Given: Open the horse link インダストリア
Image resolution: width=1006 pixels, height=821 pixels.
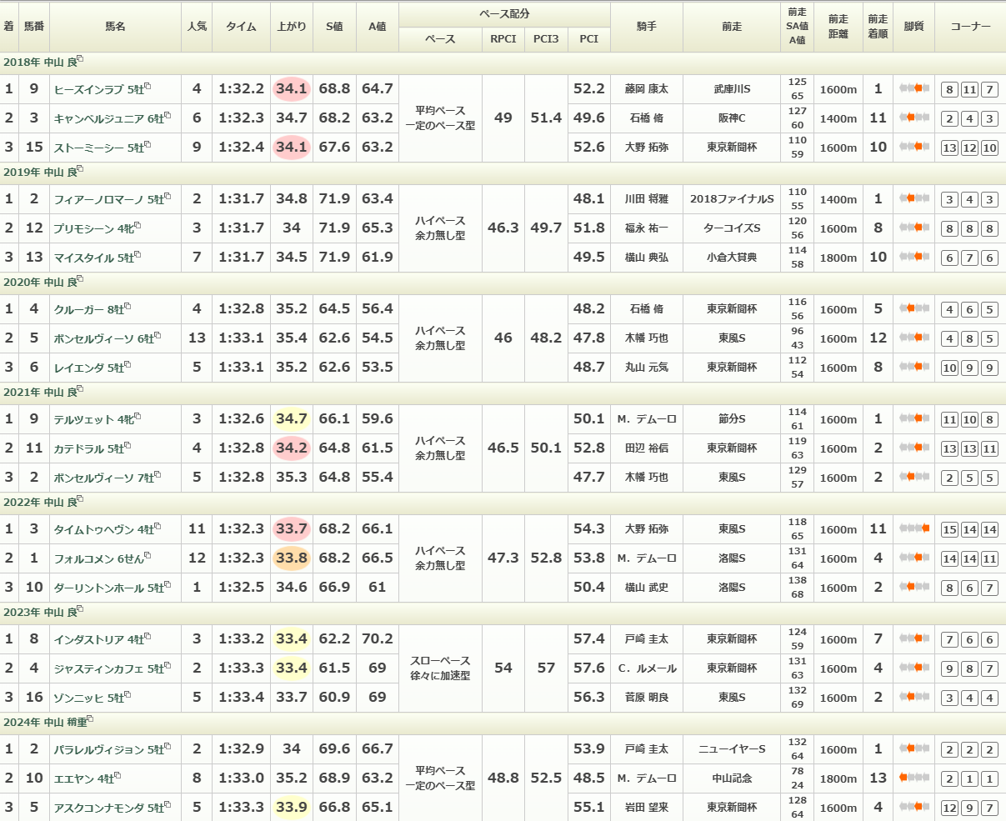Looking at the screenshot, I should pos(89,639).
